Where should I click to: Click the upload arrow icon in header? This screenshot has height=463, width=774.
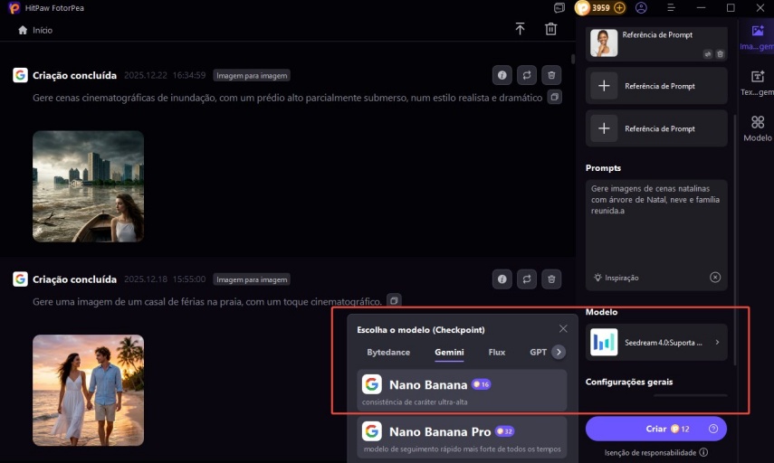tap(520, 29)
